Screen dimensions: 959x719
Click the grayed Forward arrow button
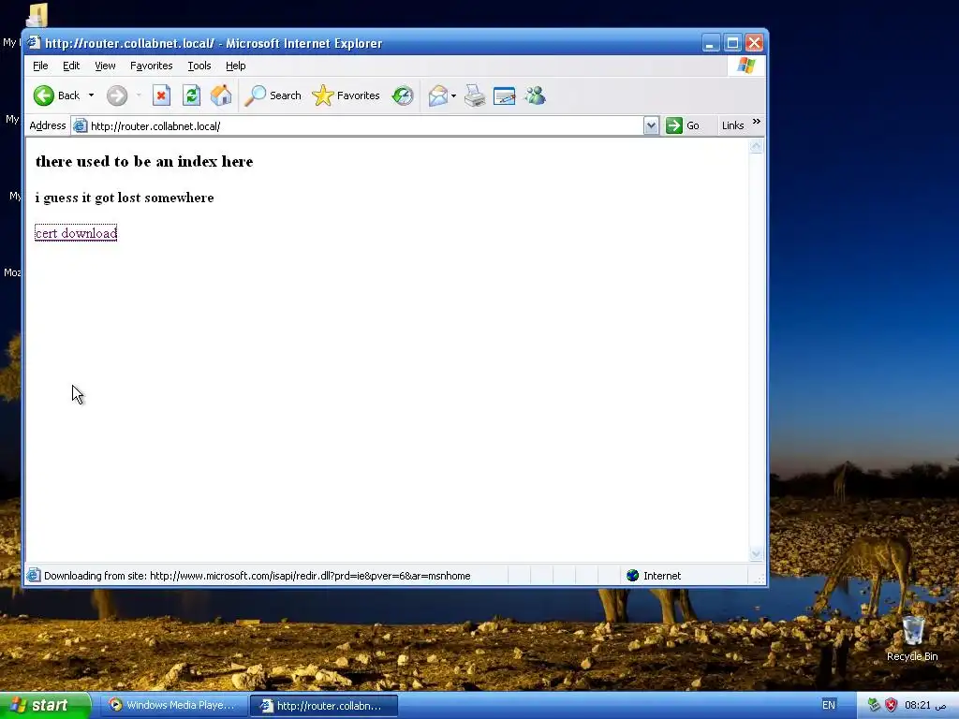[x=117, y=95]
